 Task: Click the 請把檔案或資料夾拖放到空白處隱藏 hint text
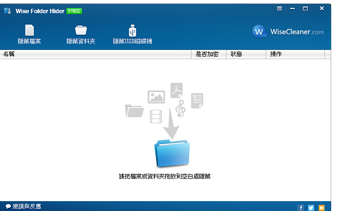click(165, 176)
